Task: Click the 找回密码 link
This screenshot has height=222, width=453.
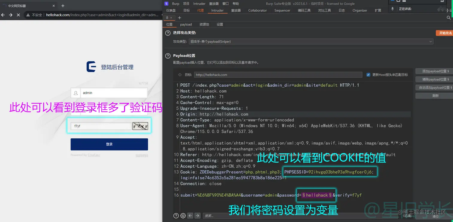Action: point(142,156)
